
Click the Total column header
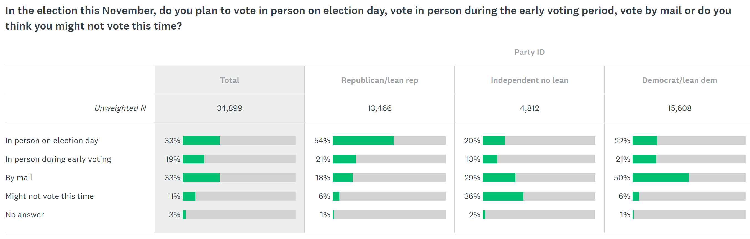[x=229, y=80]
